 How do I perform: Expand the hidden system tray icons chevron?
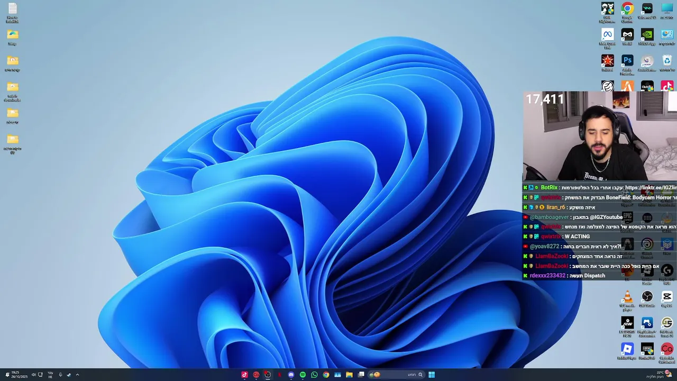(x=77, y=375)
